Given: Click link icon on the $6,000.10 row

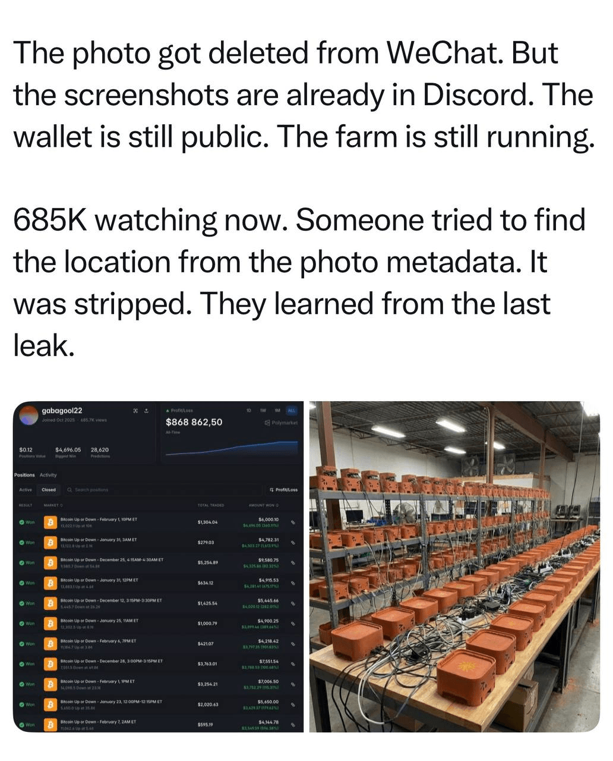Looking at the screenshot, I should 293,522.
